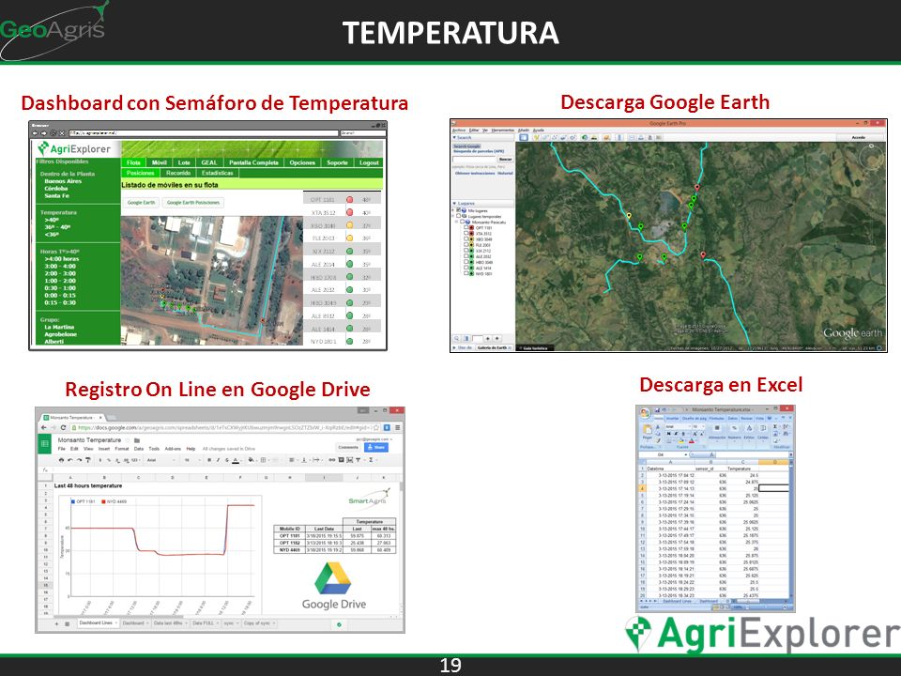The image size is (901, 676).
Task: Click the Sheets home icon
Action: point(45,444)
